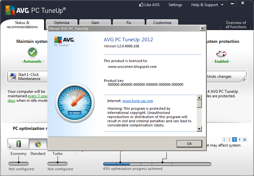Confirm the About dialog with OK

189,144
